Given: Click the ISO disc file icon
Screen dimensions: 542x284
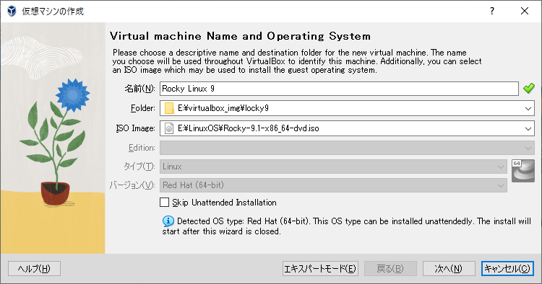Looking at the screenshot, I should 169,128.
